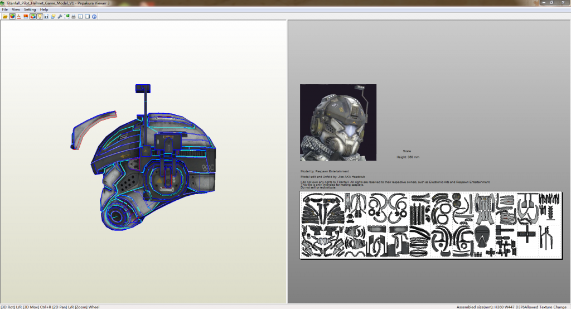The width and height of the screenshot is (571, 309).
Task: Switch to split two-pane window layout icon
Action: coord(80,16)
